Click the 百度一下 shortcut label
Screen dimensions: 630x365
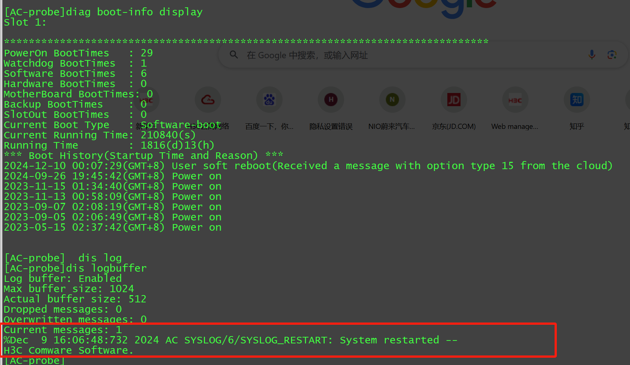click(x=269, y=126)
